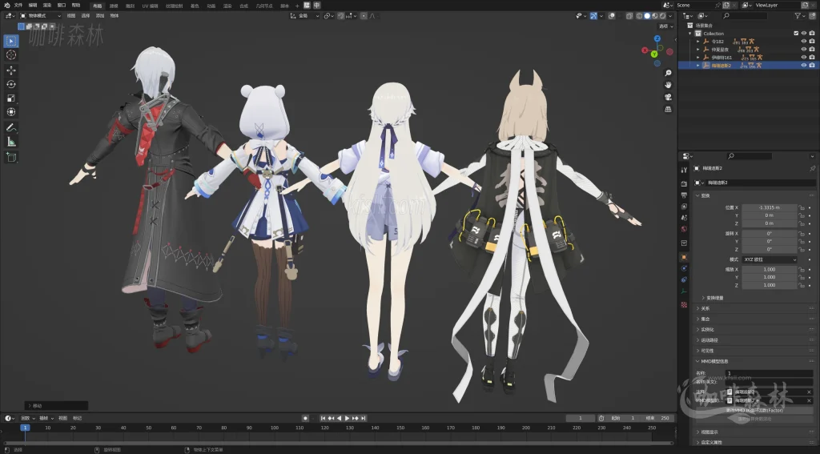
Task: Toggle viewport overlays button
Action: [x=612, y=16]
